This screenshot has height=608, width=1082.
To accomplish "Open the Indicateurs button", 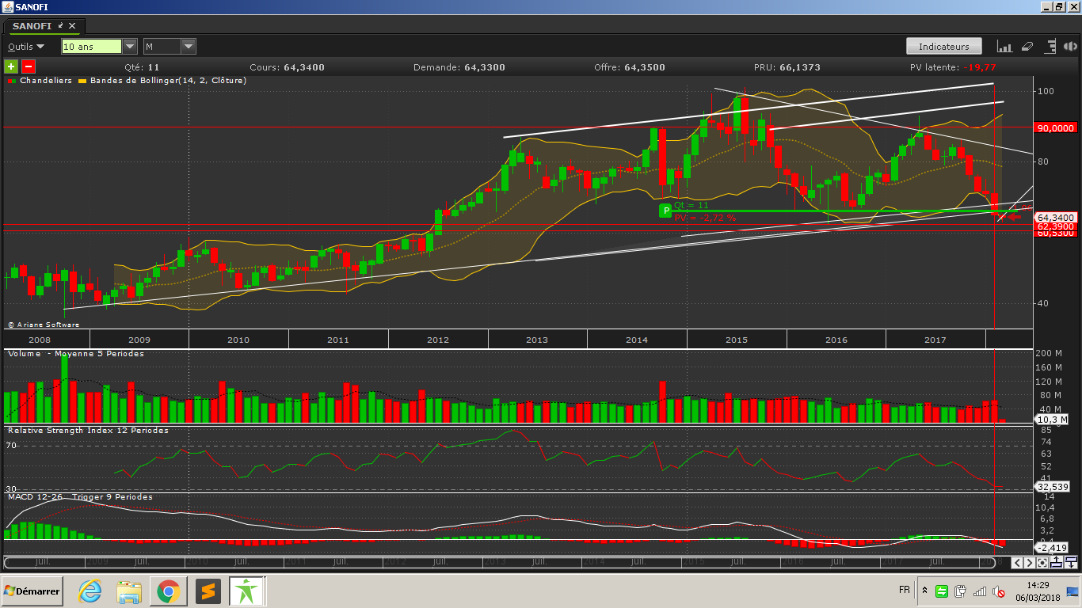I will (x=944, y=47).
